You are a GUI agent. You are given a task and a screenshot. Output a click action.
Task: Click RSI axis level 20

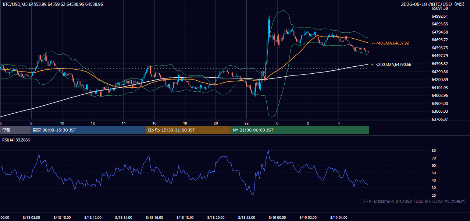click(434, 195)
